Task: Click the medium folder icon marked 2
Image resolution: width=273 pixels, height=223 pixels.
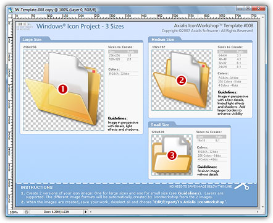Action: (x=182, y=80)
